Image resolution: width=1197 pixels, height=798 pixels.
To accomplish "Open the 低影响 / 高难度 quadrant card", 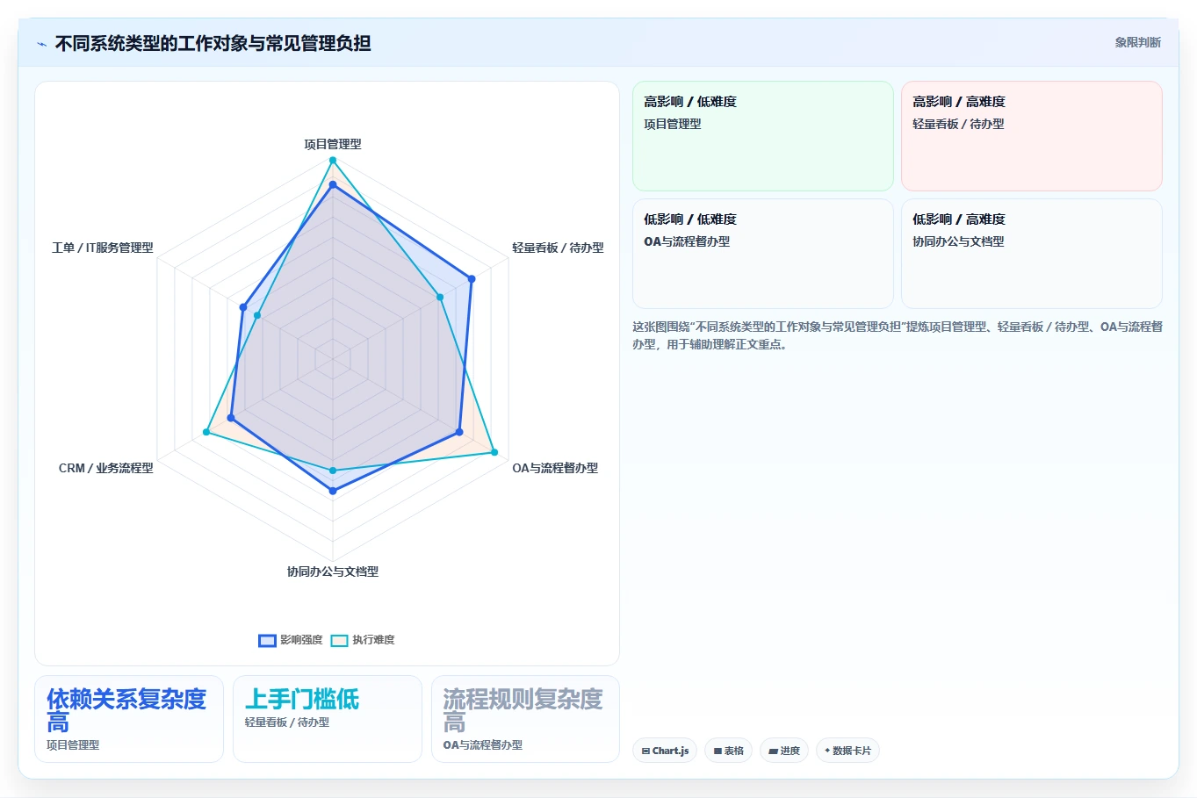I will 1032,254.
